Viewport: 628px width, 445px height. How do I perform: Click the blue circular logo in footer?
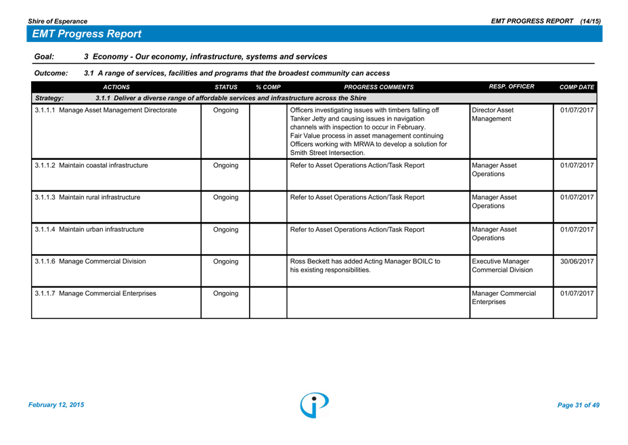315,405
